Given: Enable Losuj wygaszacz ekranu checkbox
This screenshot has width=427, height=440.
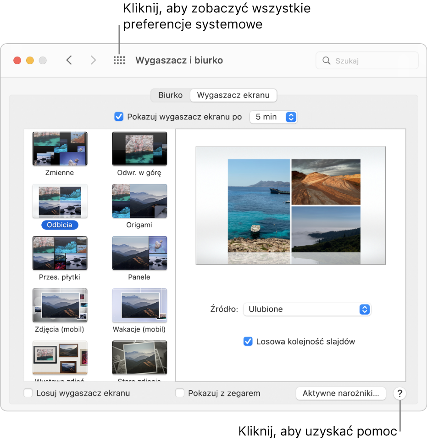Looking at the screenshot, I should pos(28,393).
